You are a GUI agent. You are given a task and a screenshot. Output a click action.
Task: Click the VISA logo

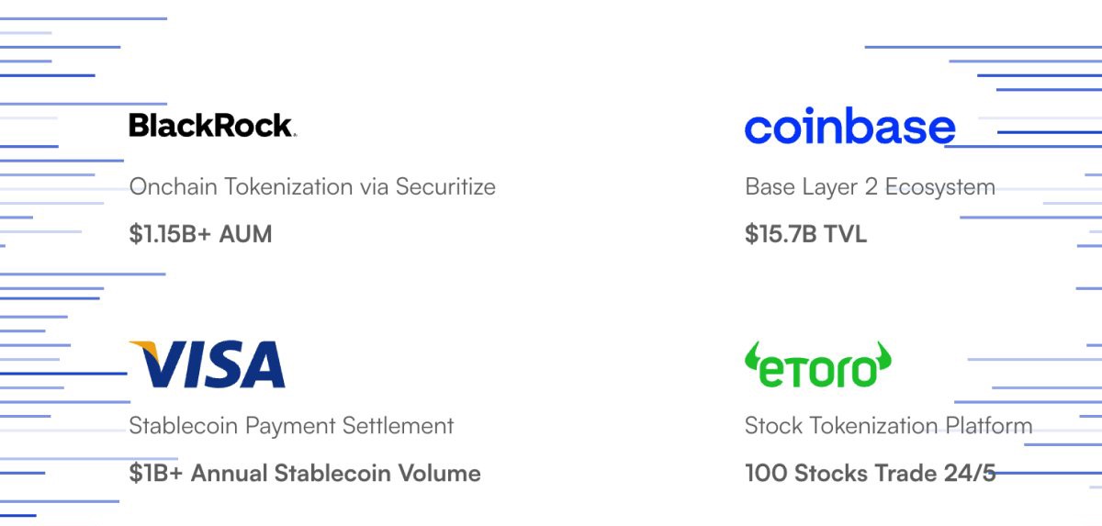[208, 364]
